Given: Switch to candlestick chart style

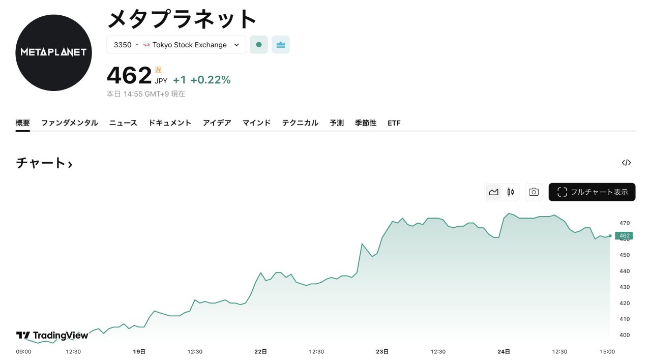Looking at the screenshot, I should 511,192.
